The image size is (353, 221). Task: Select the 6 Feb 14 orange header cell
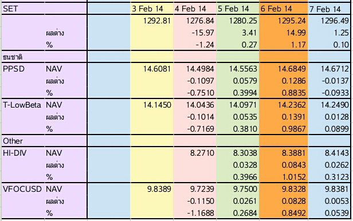coord(283,9)
